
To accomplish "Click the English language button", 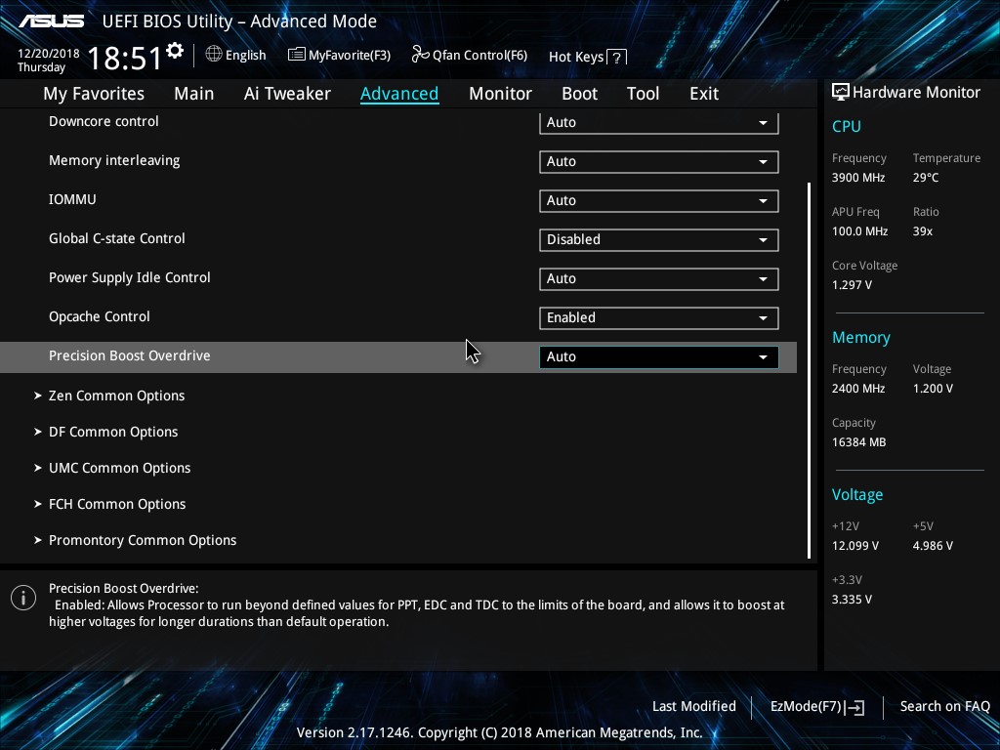I will 245,56.
